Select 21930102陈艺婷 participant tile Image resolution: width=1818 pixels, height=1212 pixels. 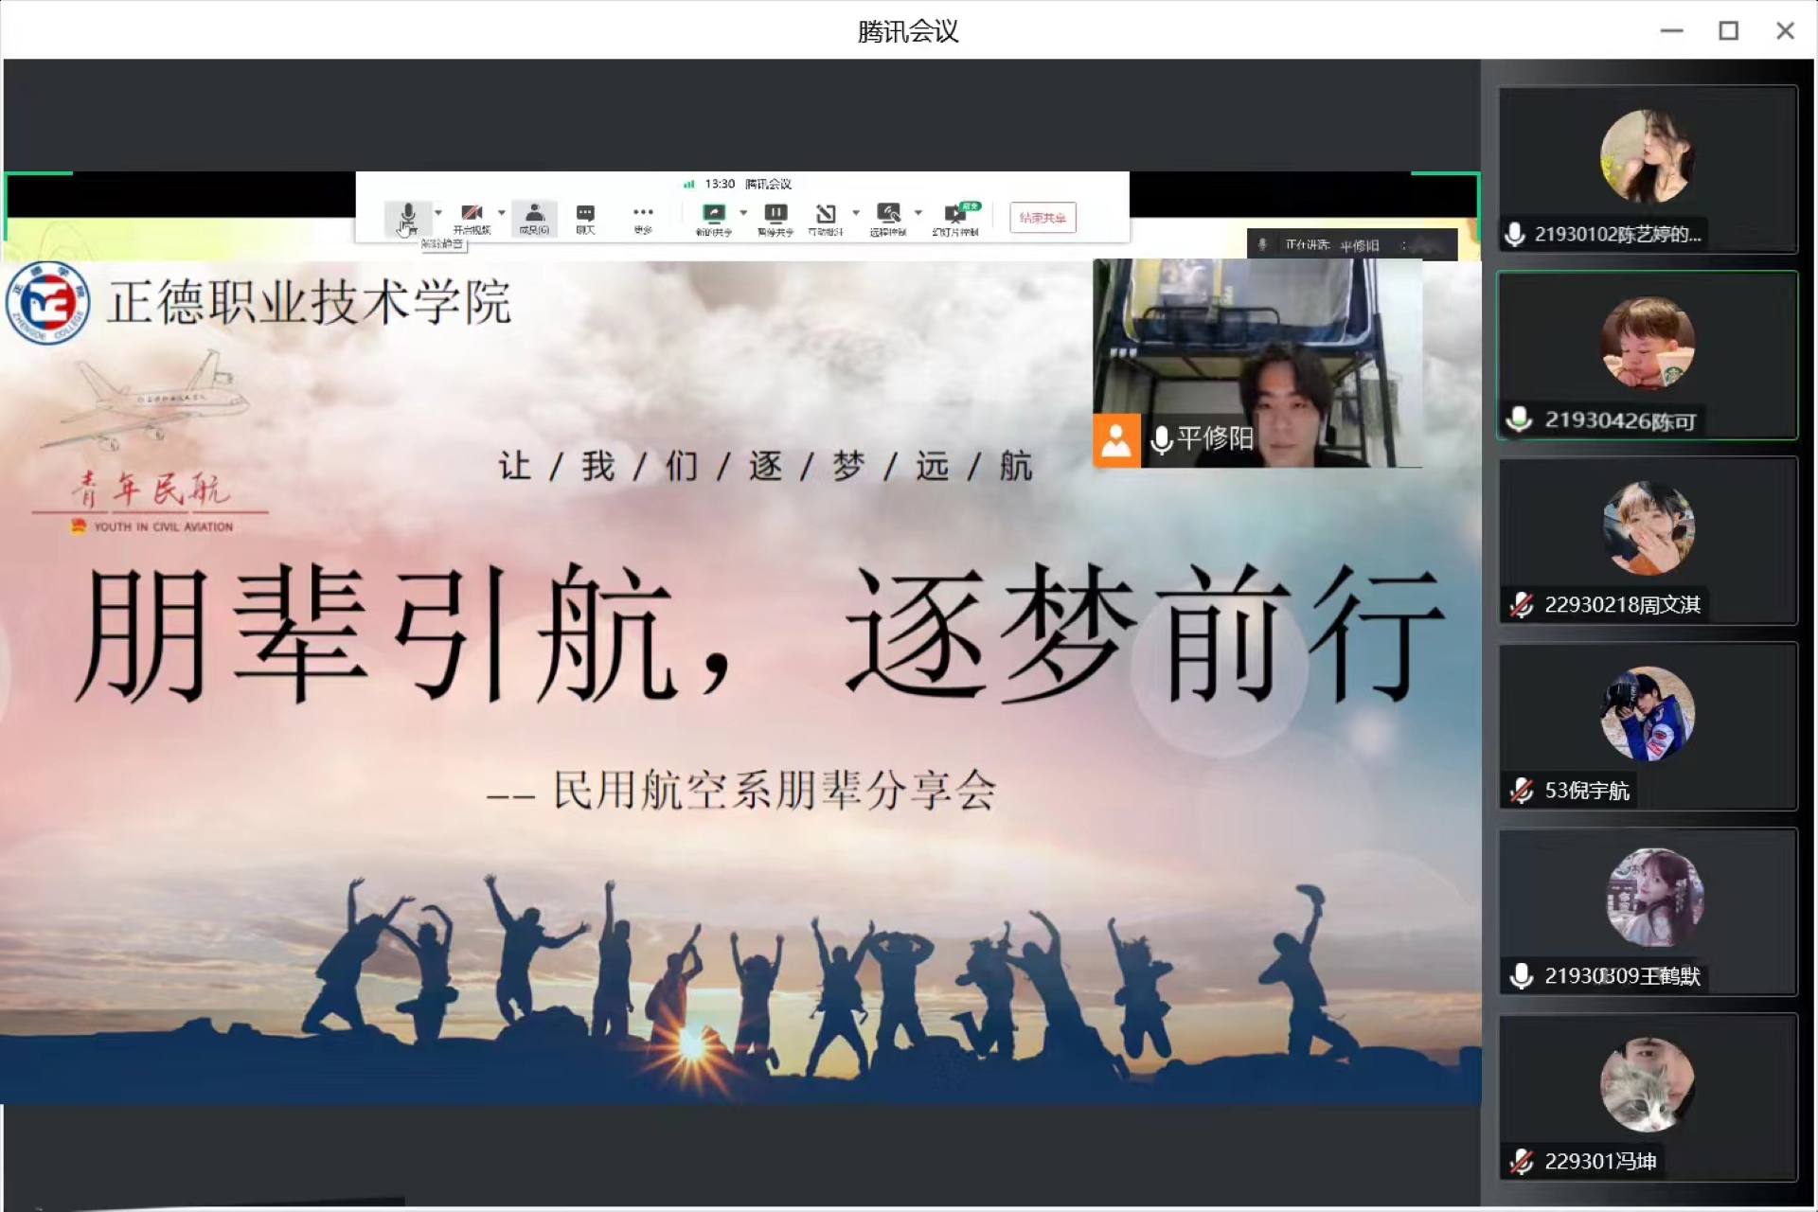tap(1647, 169)
